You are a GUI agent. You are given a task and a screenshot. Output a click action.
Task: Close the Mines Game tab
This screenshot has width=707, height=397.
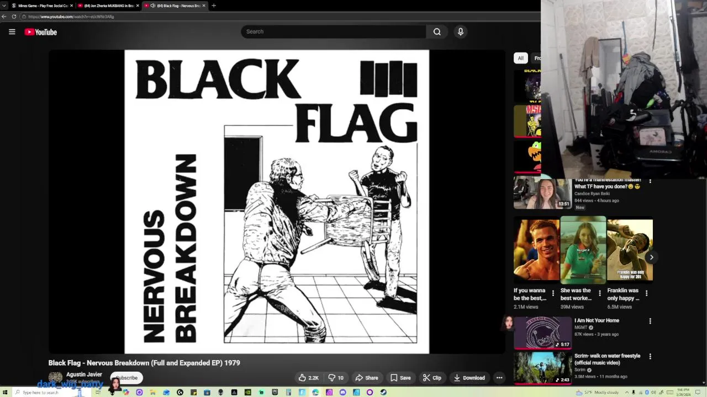[x=71, y=6]
